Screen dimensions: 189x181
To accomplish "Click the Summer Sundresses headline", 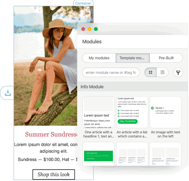I will coord(51,134).
